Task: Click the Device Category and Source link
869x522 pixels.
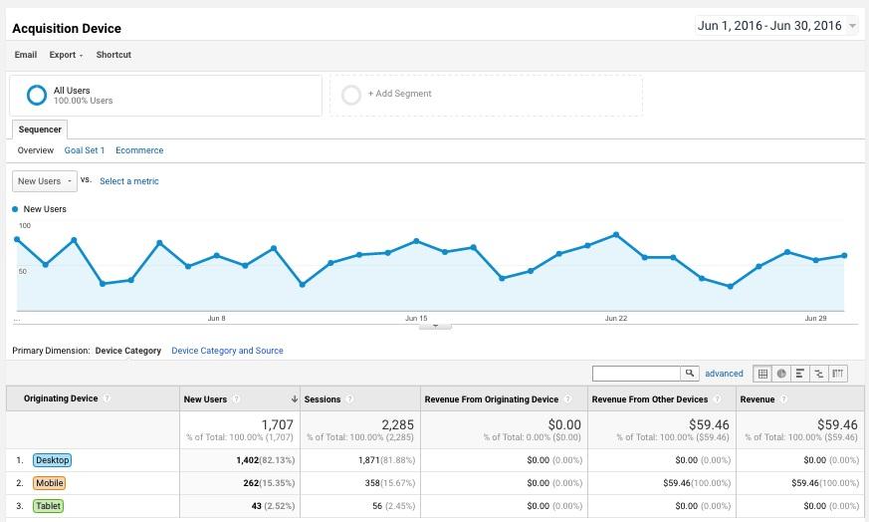Action: (x=227, y=351)
